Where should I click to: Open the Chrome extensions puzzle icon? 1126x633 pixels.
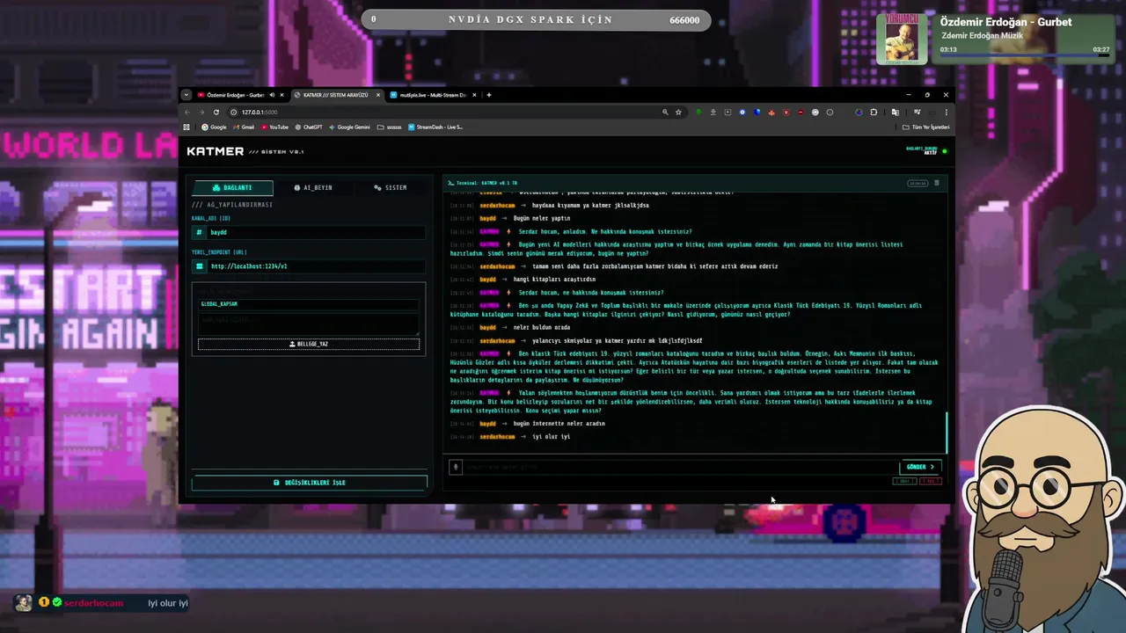(874, 112)
